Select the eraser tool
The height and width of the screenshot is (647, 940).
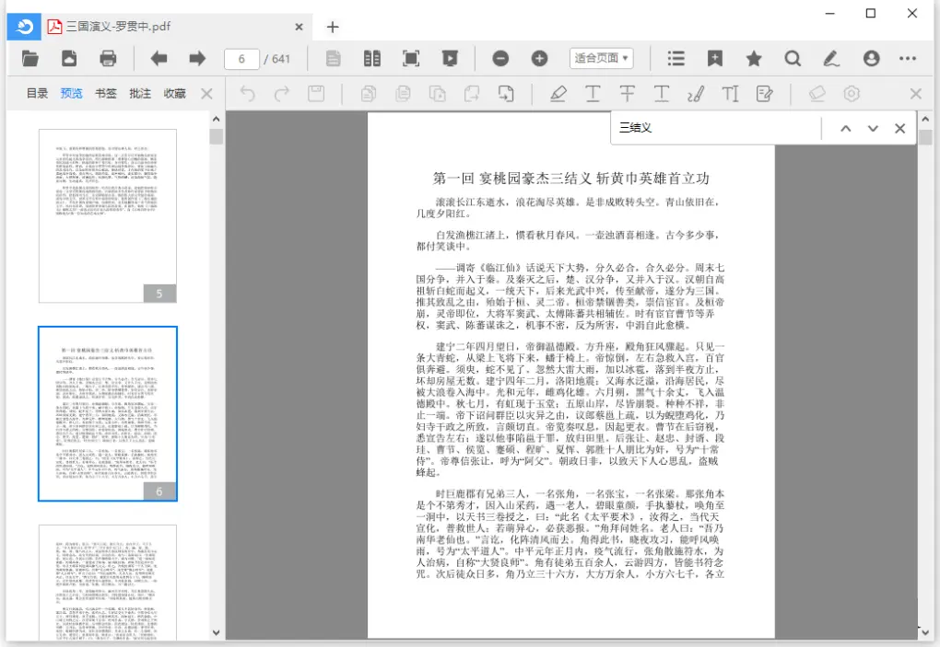coord(817,93)
